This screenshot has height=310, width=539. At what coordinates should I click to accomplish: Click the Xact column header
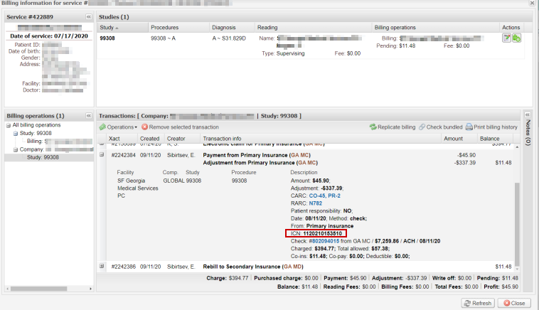(x=122, y=139)
